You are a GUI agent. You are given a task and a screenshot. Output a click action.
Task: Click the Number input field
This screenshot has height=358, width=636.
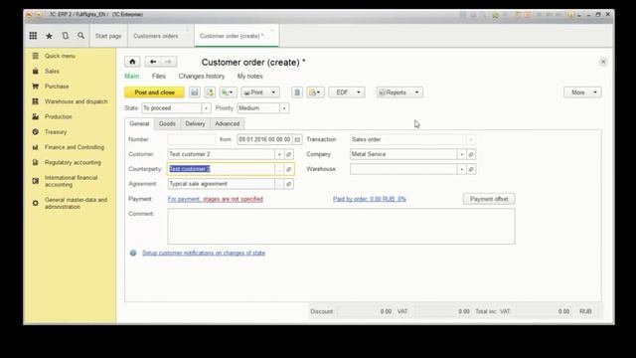click(192, 139)
